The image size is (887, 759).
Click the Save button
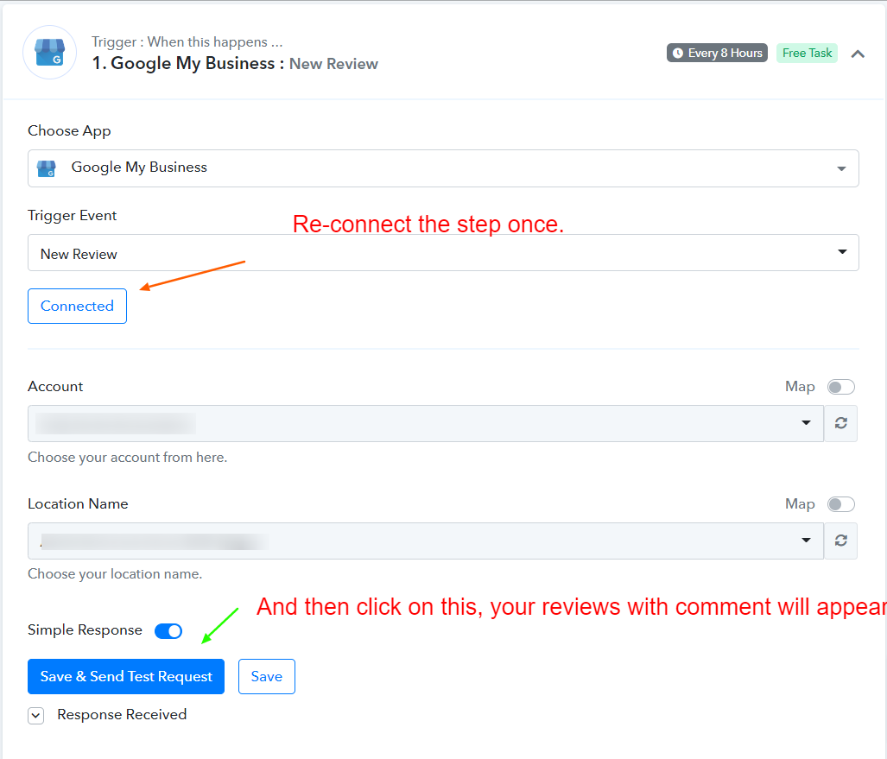tap(266, 676)
